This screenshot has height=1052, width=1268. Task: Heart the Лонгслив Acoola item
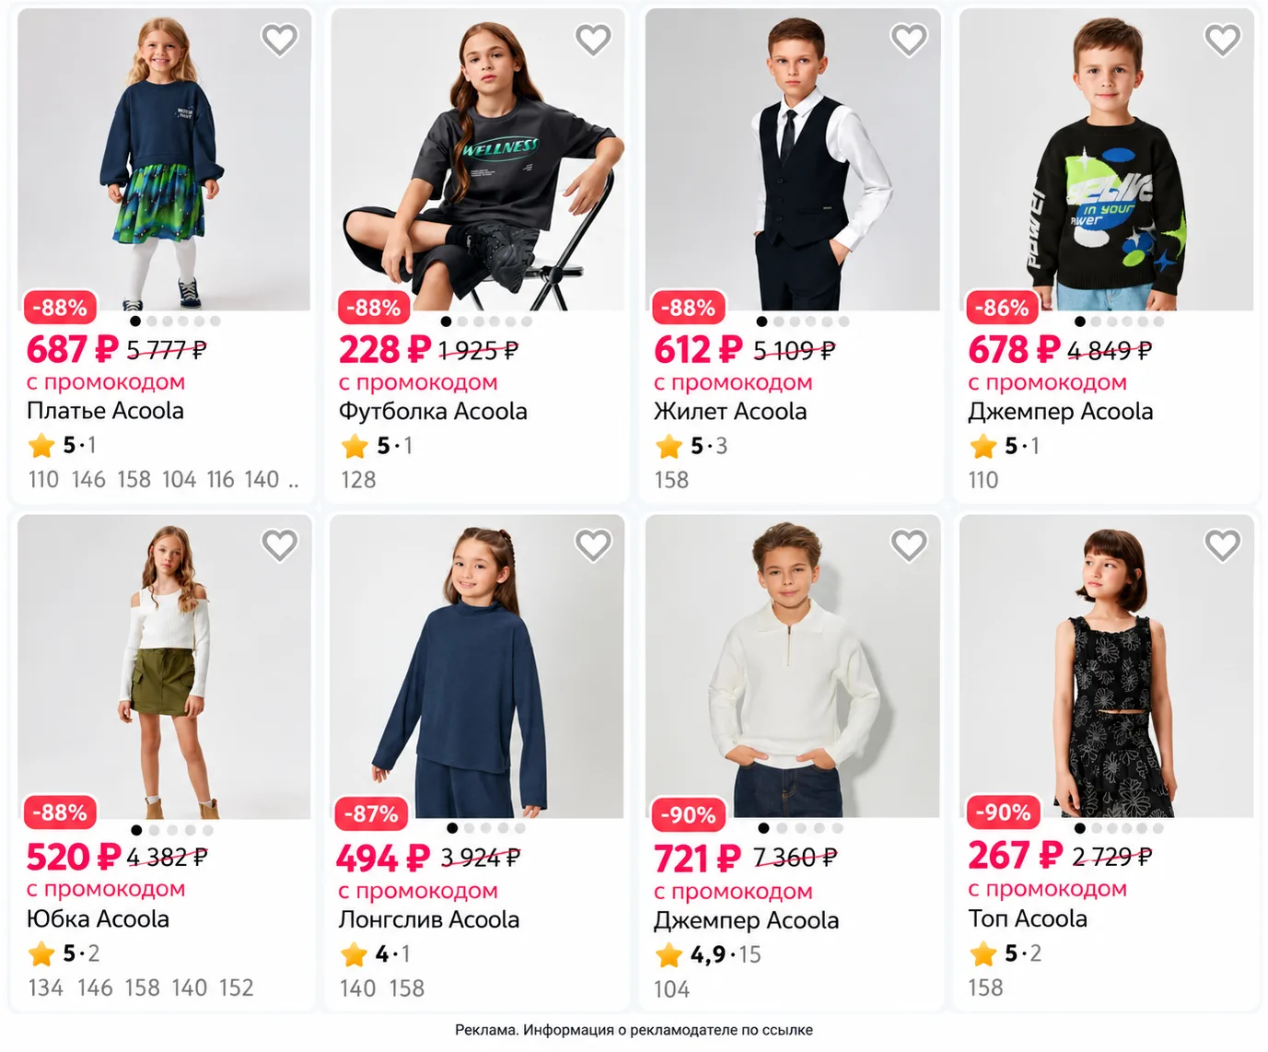pyautogui.click(x=594, y=545)
